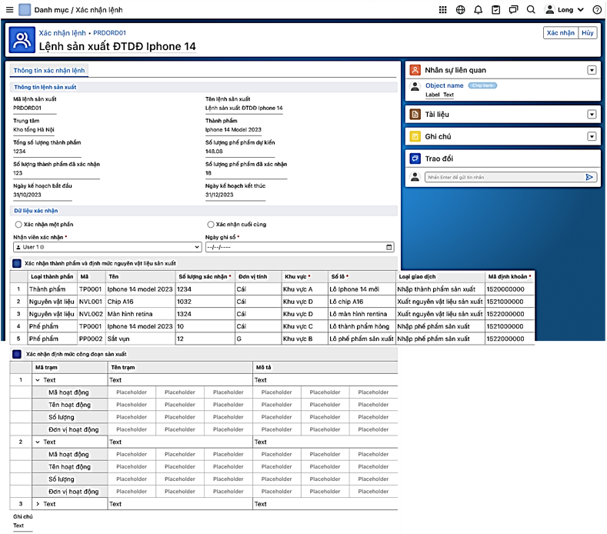Viewport: 607px width, 534px height.
Task: Open the chat messages icon
Action: pyautogui.click(x=513, y=10)
